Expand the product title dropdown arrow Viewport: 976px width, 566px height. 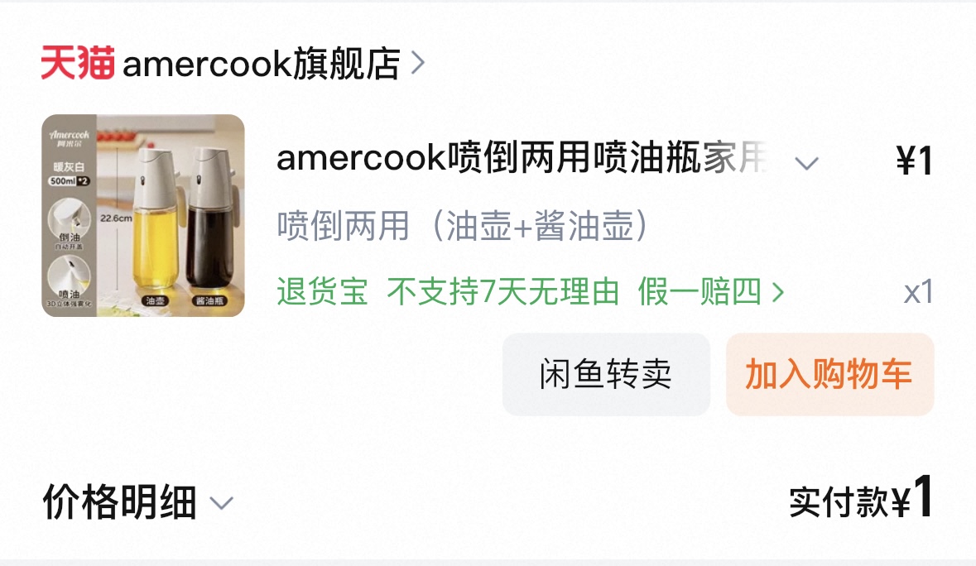[806, 164]
